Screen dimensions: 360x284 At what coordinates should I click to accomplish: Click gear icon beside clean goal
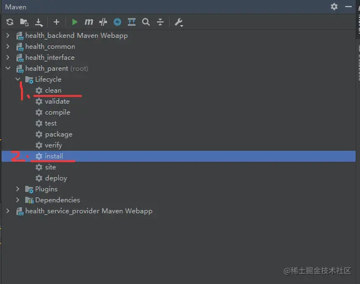39,90
